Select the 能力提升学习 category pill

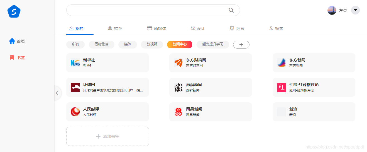(x=213, y=44)
